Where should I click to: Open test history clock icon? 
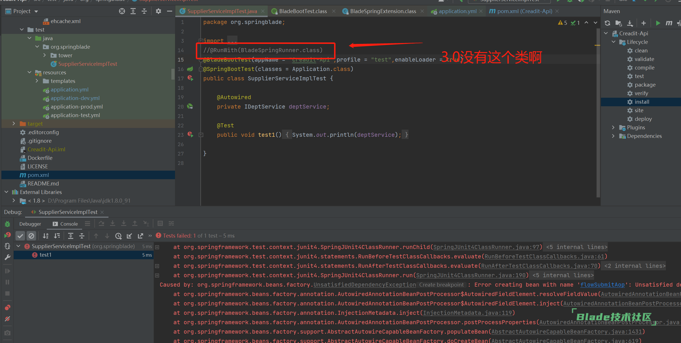pos(118,236)
